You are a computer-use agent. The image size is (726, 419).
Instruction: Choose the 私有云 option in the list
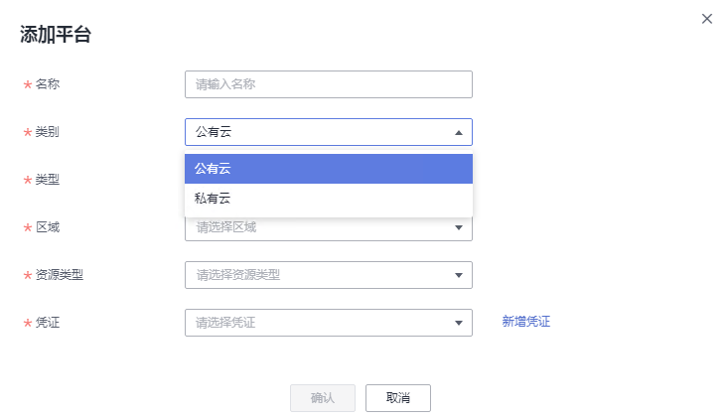pyautogui.click(x=329, y=199)
